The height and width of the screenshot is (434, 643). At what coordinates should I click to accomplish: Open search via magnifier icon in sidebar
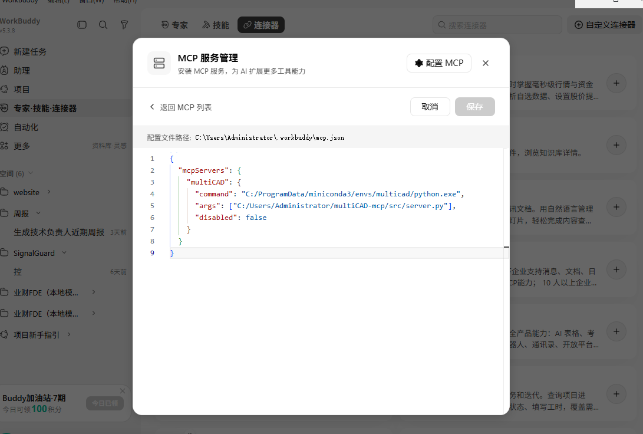pos(103,25)
